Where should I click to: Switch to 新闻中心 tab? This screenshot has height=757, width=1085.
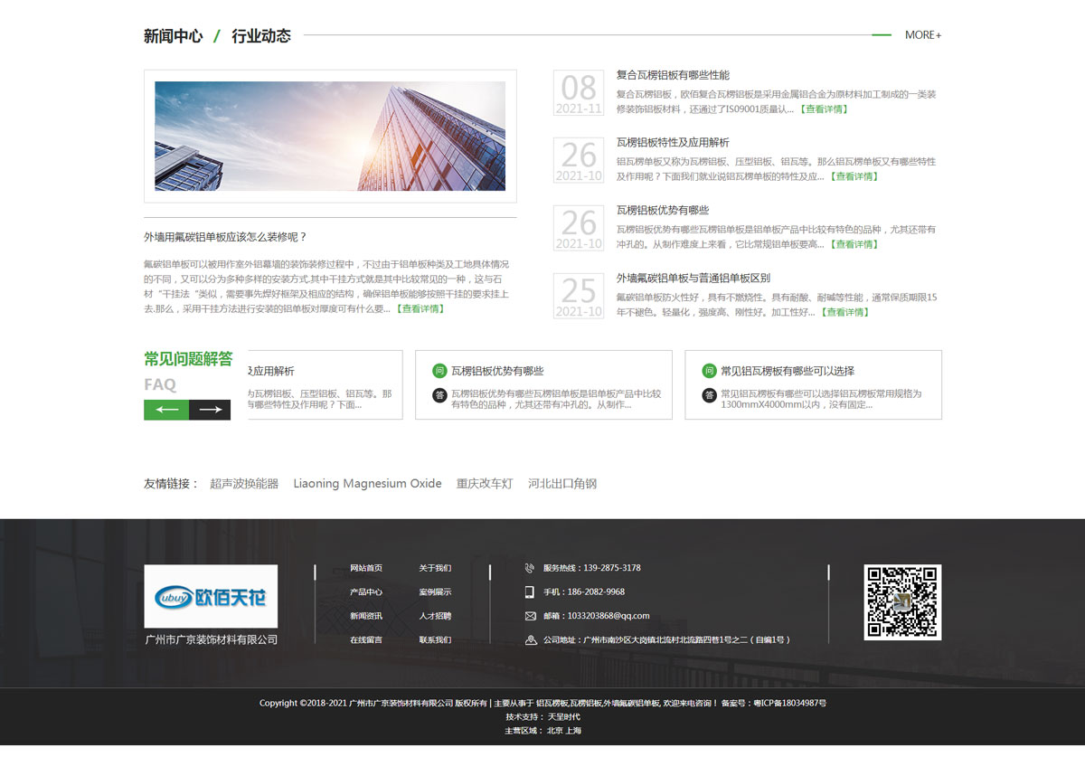[173, 36]
